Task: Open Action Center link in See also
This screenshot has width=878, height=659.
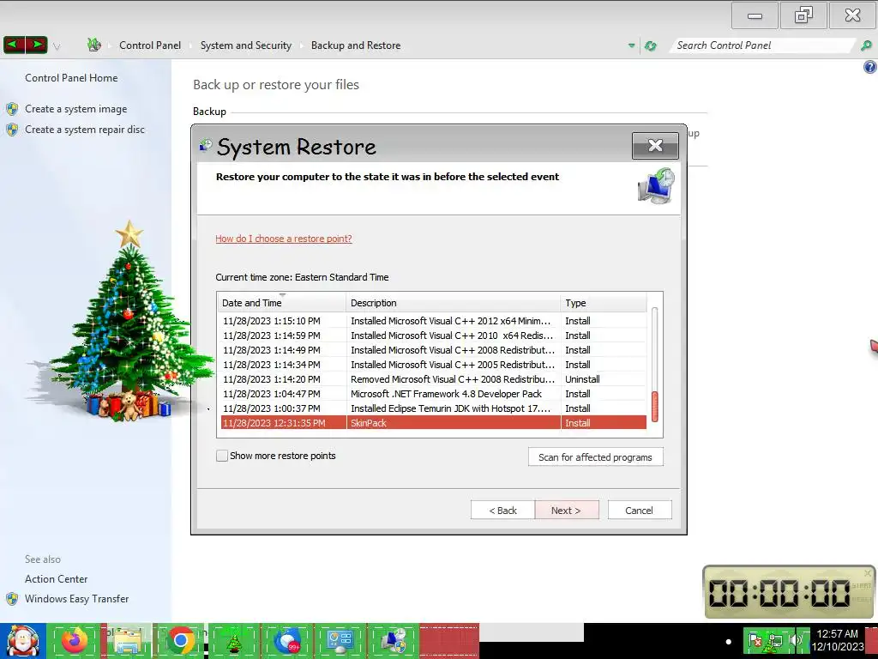Action: (56, 579)
